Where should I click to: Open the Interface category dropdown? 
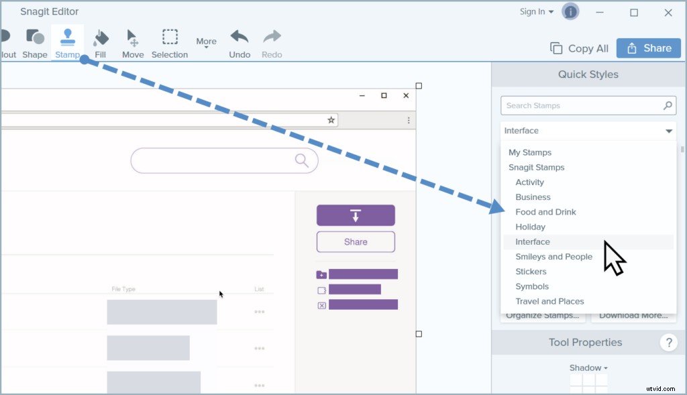[668, 131]
